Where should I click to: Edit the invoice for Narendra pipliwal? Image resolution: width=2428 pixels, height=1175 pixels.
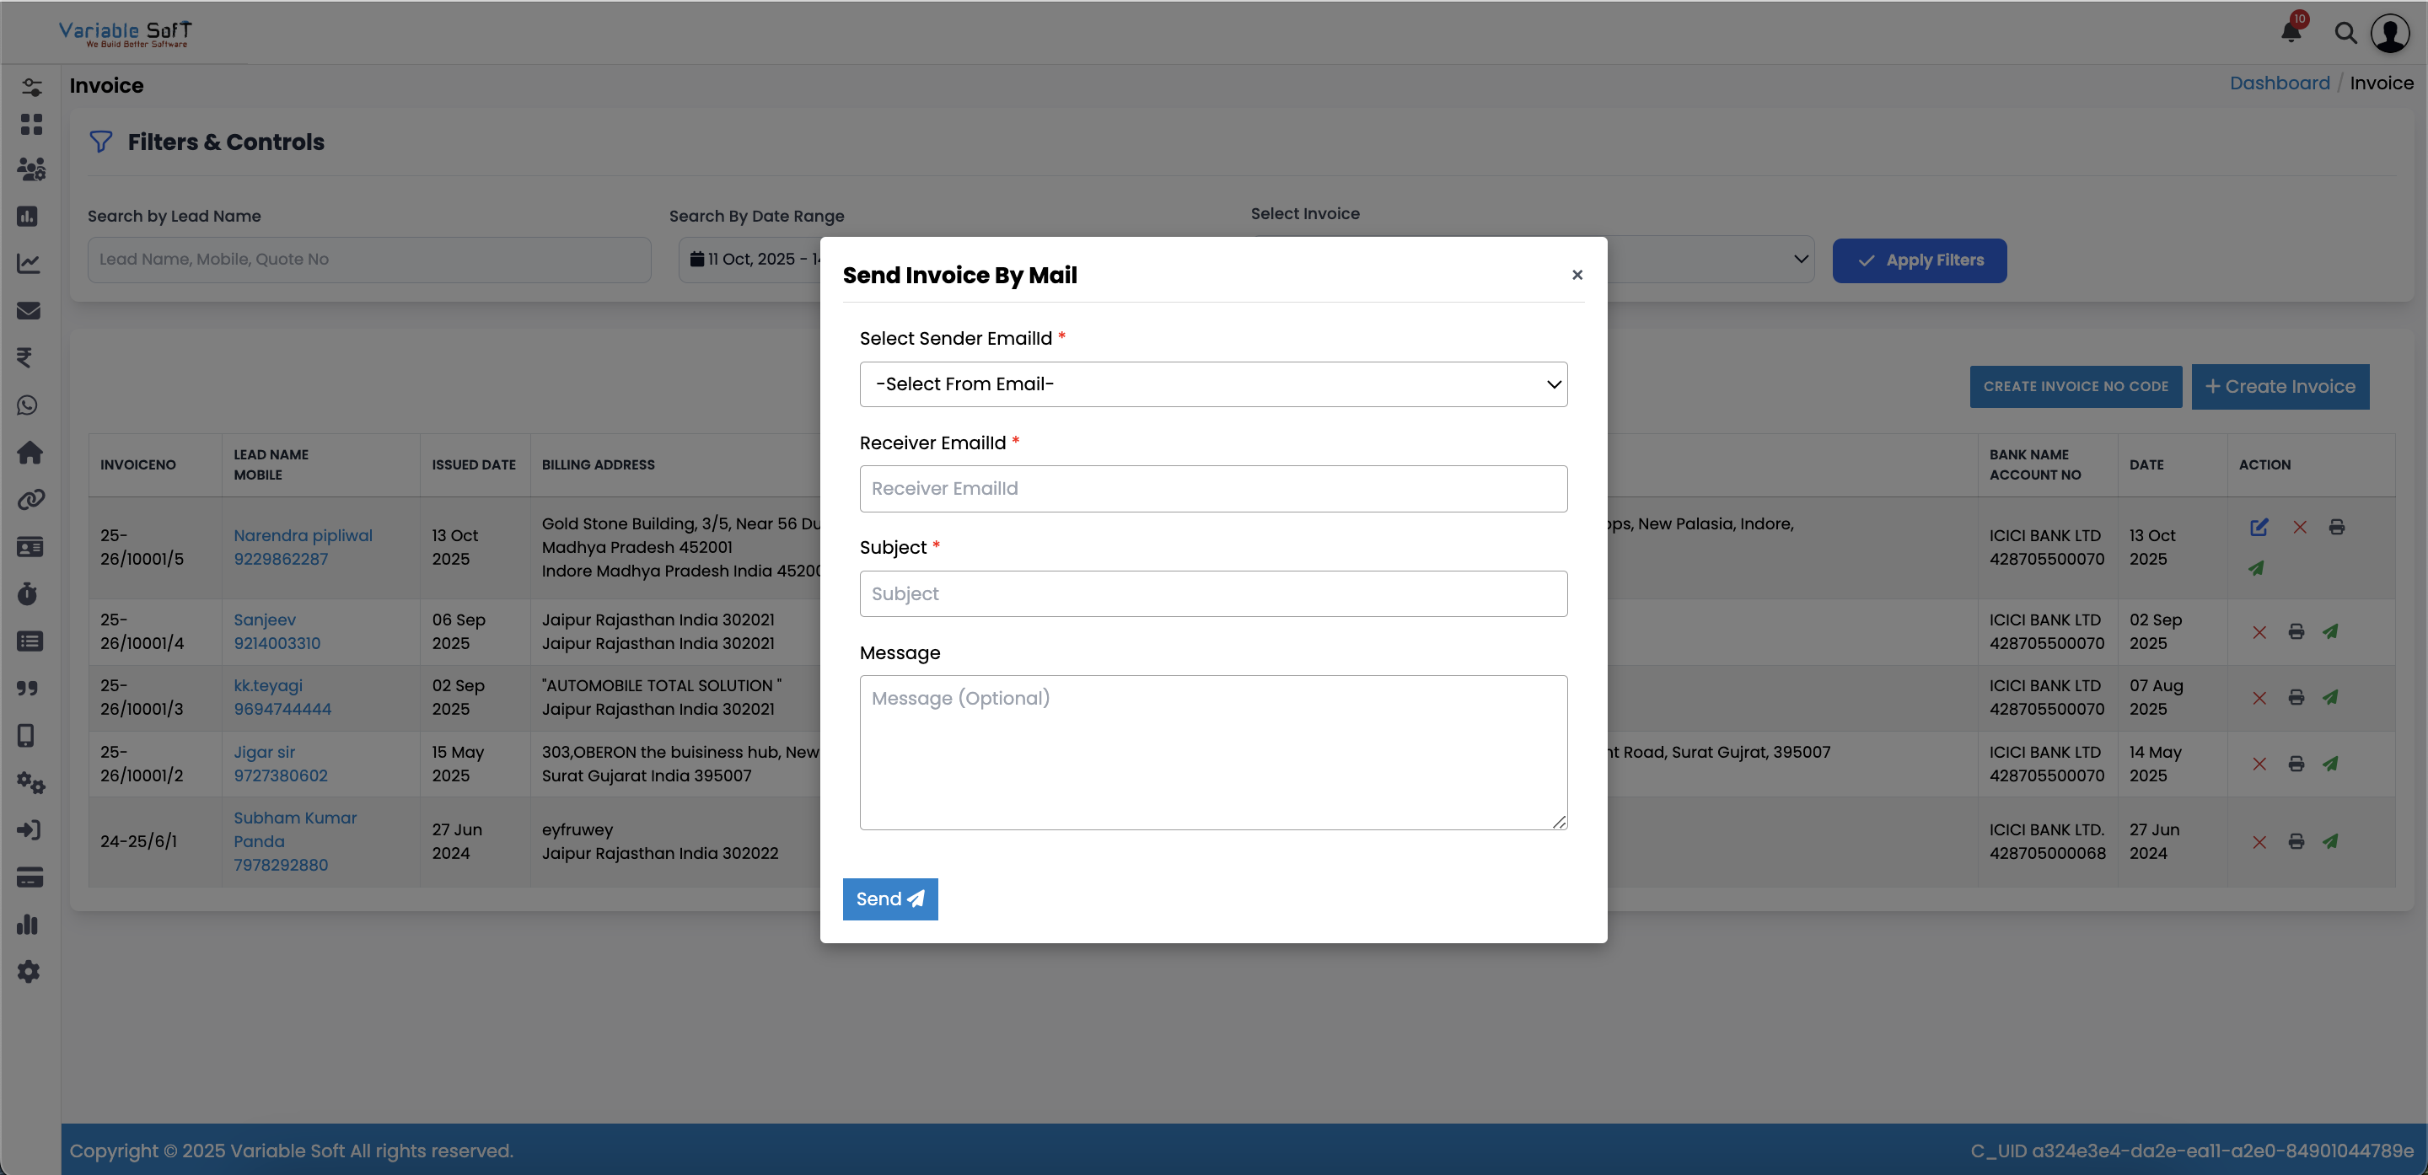click(x=2259, y=528)
